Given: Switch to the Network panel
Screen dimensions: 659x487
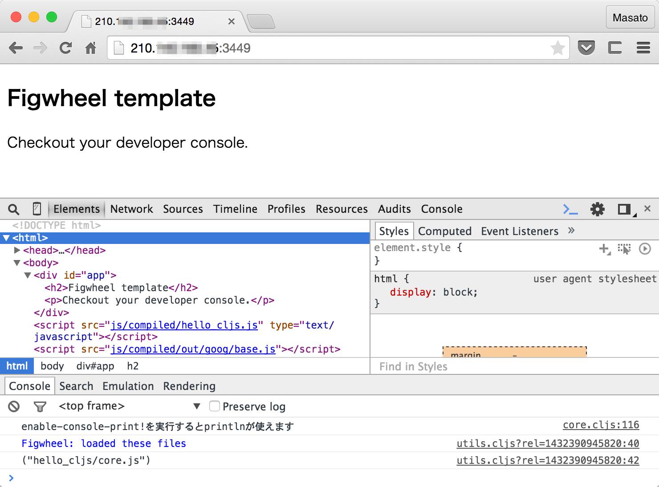Looking at the screenshot, I should (131, 209).
